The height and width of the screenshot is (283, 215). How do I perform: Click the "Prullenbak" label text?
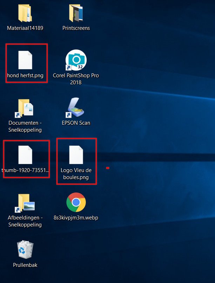pyautogui.click(x=25, y=265)
